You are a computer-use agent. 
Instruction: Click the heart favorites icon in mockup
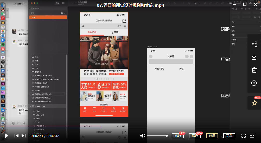(119, 26)
